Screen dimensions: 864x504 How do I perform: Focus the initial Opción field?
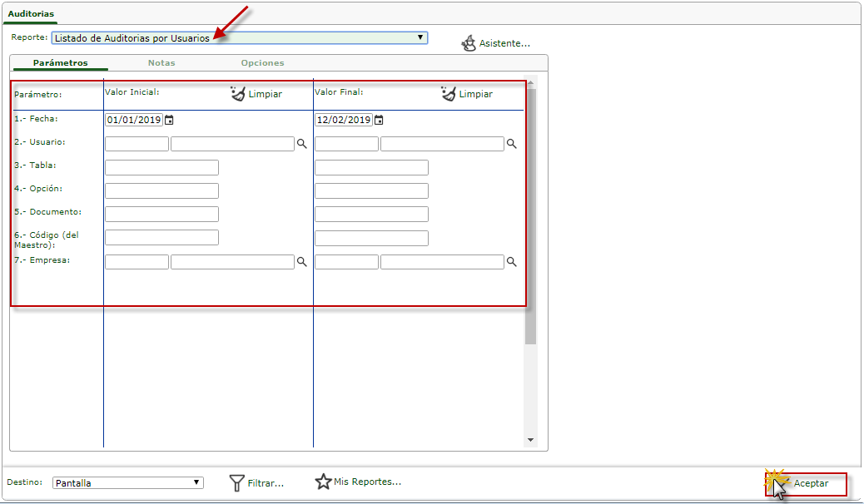coord(162,190)
